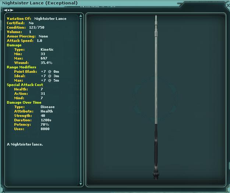The image size is (230, 193).
Task: Click scroll down arrow in stats panel
Action: pyautogui.click(x=81, y=184)
